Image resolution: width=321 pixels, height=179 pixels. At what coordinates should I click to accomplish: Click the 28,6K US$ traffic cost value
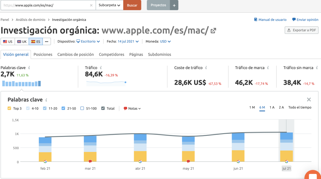pyautogui.click(x=190, y=82)
